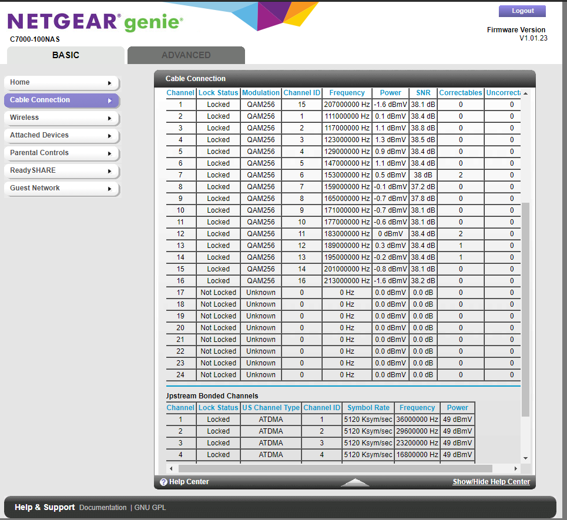The width and height of the screenshot is (567, 520).
Task: Open the Documentation link
Action: [x=103, y=508]
